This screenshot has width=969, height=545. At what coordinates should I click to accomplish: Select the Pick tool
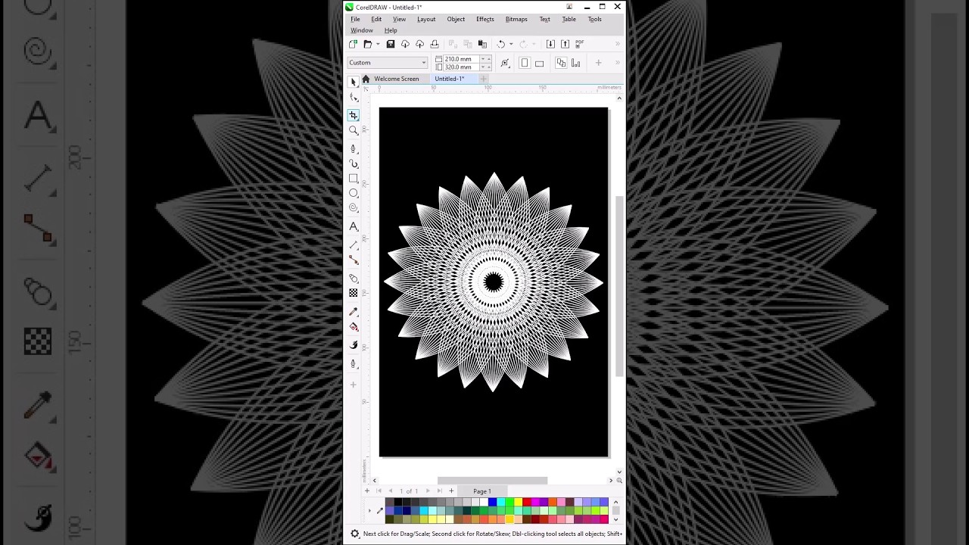click(353, 82)
